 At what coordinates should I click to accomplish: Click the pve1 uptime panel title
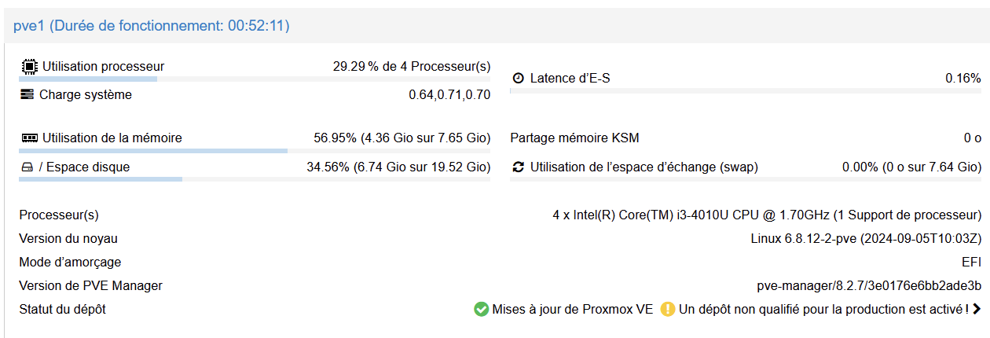click(152, 26)
